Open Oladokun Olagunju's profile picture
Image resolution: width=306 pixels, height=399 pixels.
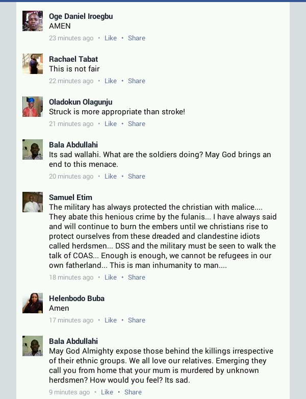(33, 107)
